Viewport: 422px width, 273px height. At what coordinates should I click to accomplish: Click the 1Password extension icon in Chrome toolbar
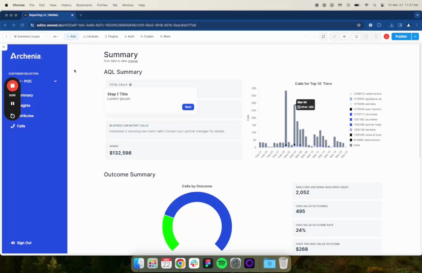[371, 25]
